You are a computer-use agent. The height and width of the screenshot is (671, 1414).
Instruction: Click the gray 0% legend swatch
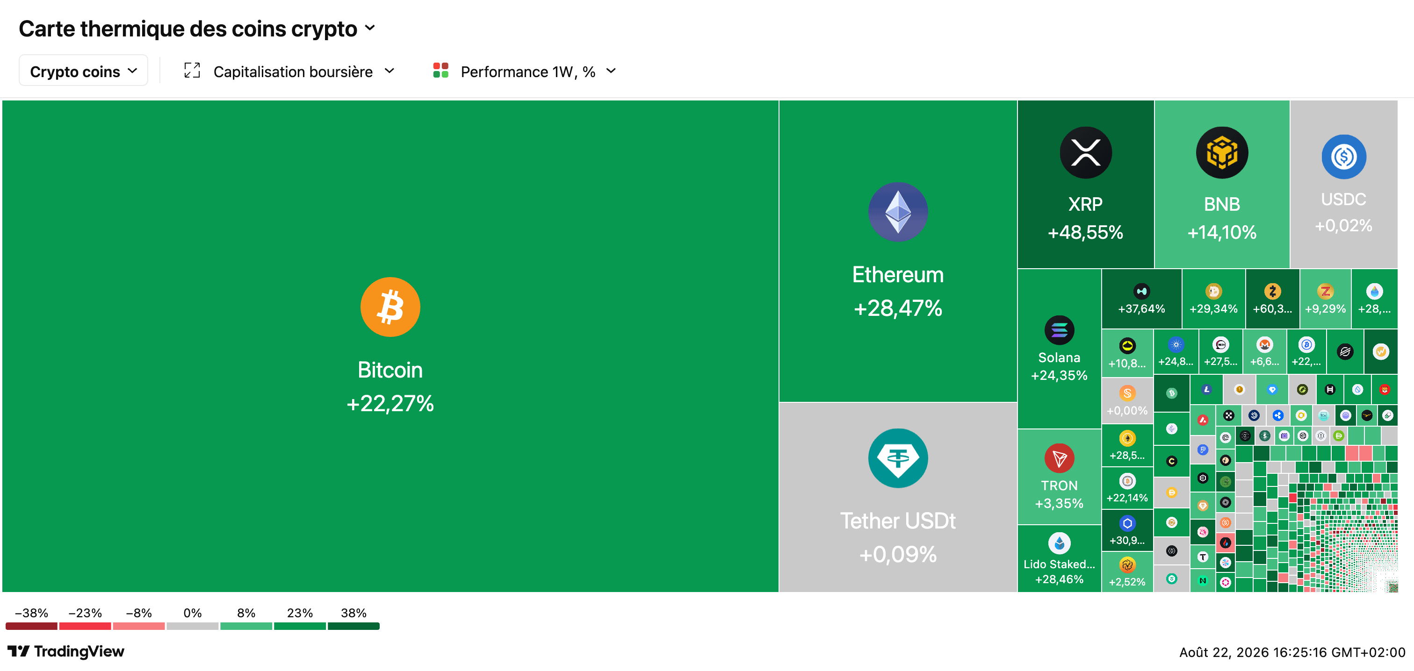pyautogui.click(x=192, y=627)
